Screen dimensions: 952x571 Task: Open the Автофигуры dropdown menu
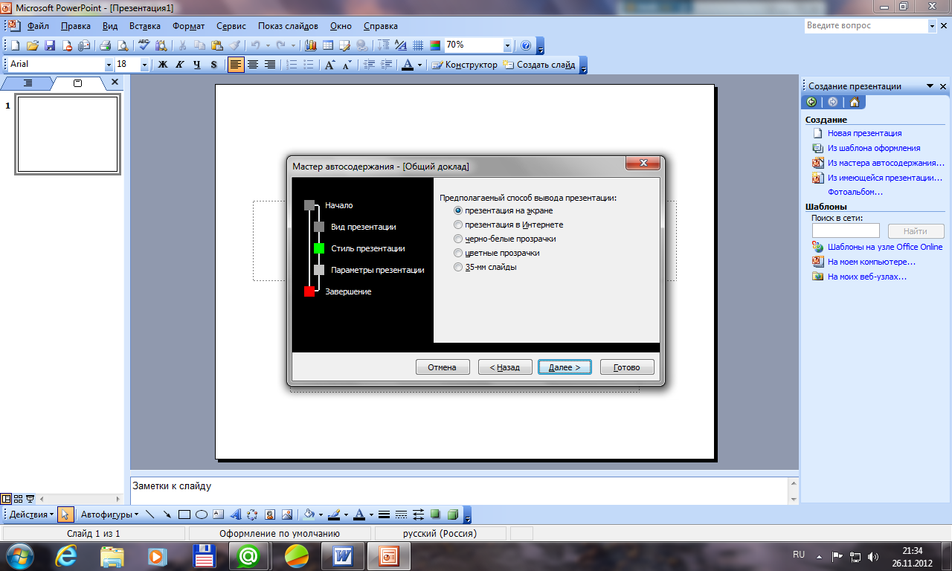click(109, 514)
